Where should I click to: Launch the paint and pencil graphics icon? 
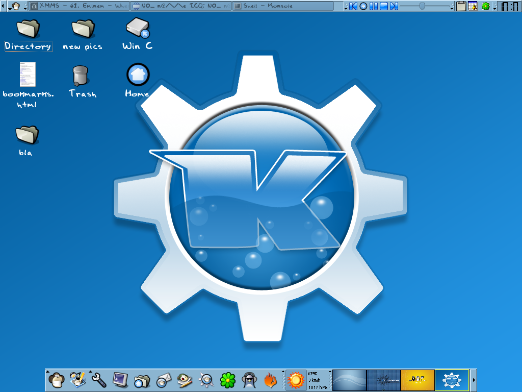click(78, 380)
